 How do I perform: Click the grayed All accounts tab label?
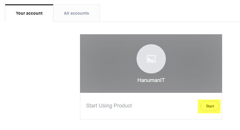click(x=76, y=13)
